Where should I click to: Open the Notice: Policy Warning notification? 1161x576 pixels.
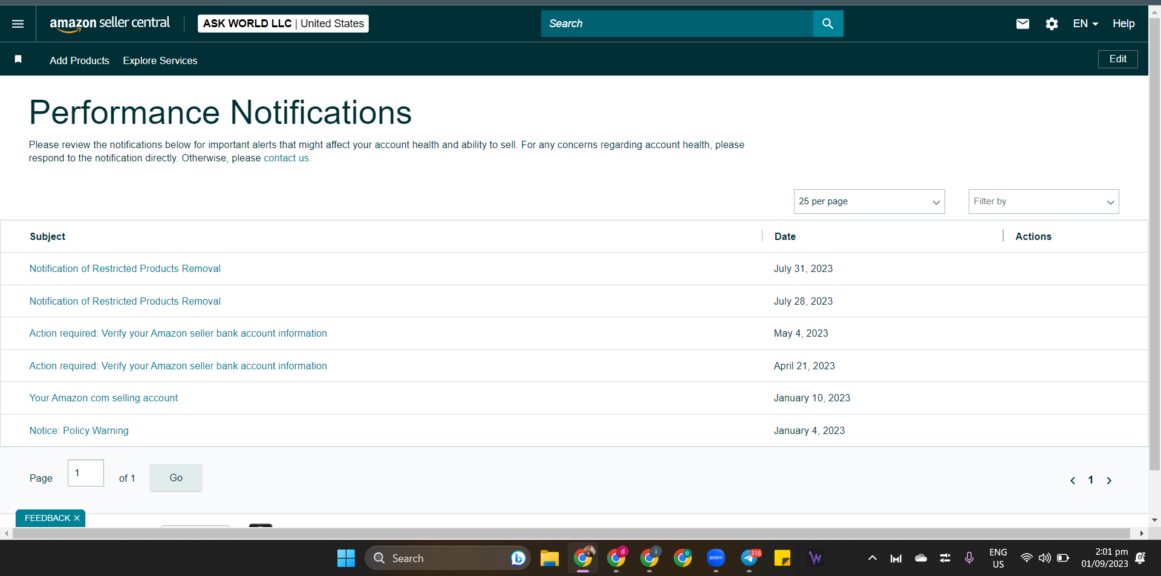click(x=79, y=430)
